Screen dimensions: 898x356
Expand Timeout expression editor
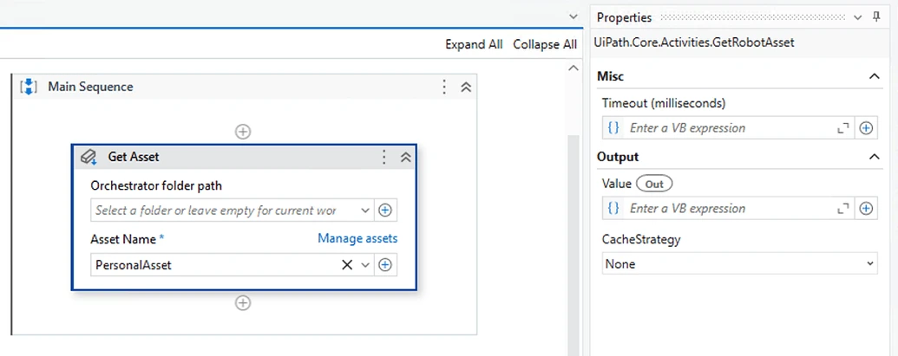842,128
